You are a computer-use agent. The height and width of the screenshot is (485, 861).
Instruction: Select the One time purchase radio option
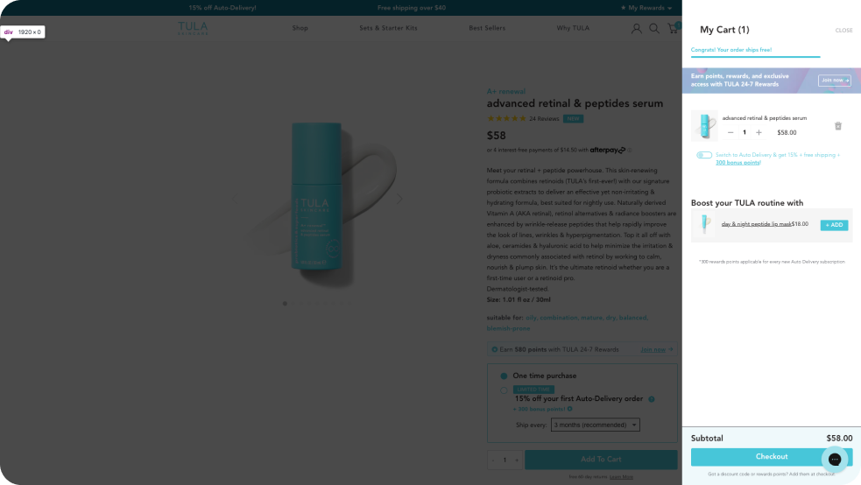point(504,376)
